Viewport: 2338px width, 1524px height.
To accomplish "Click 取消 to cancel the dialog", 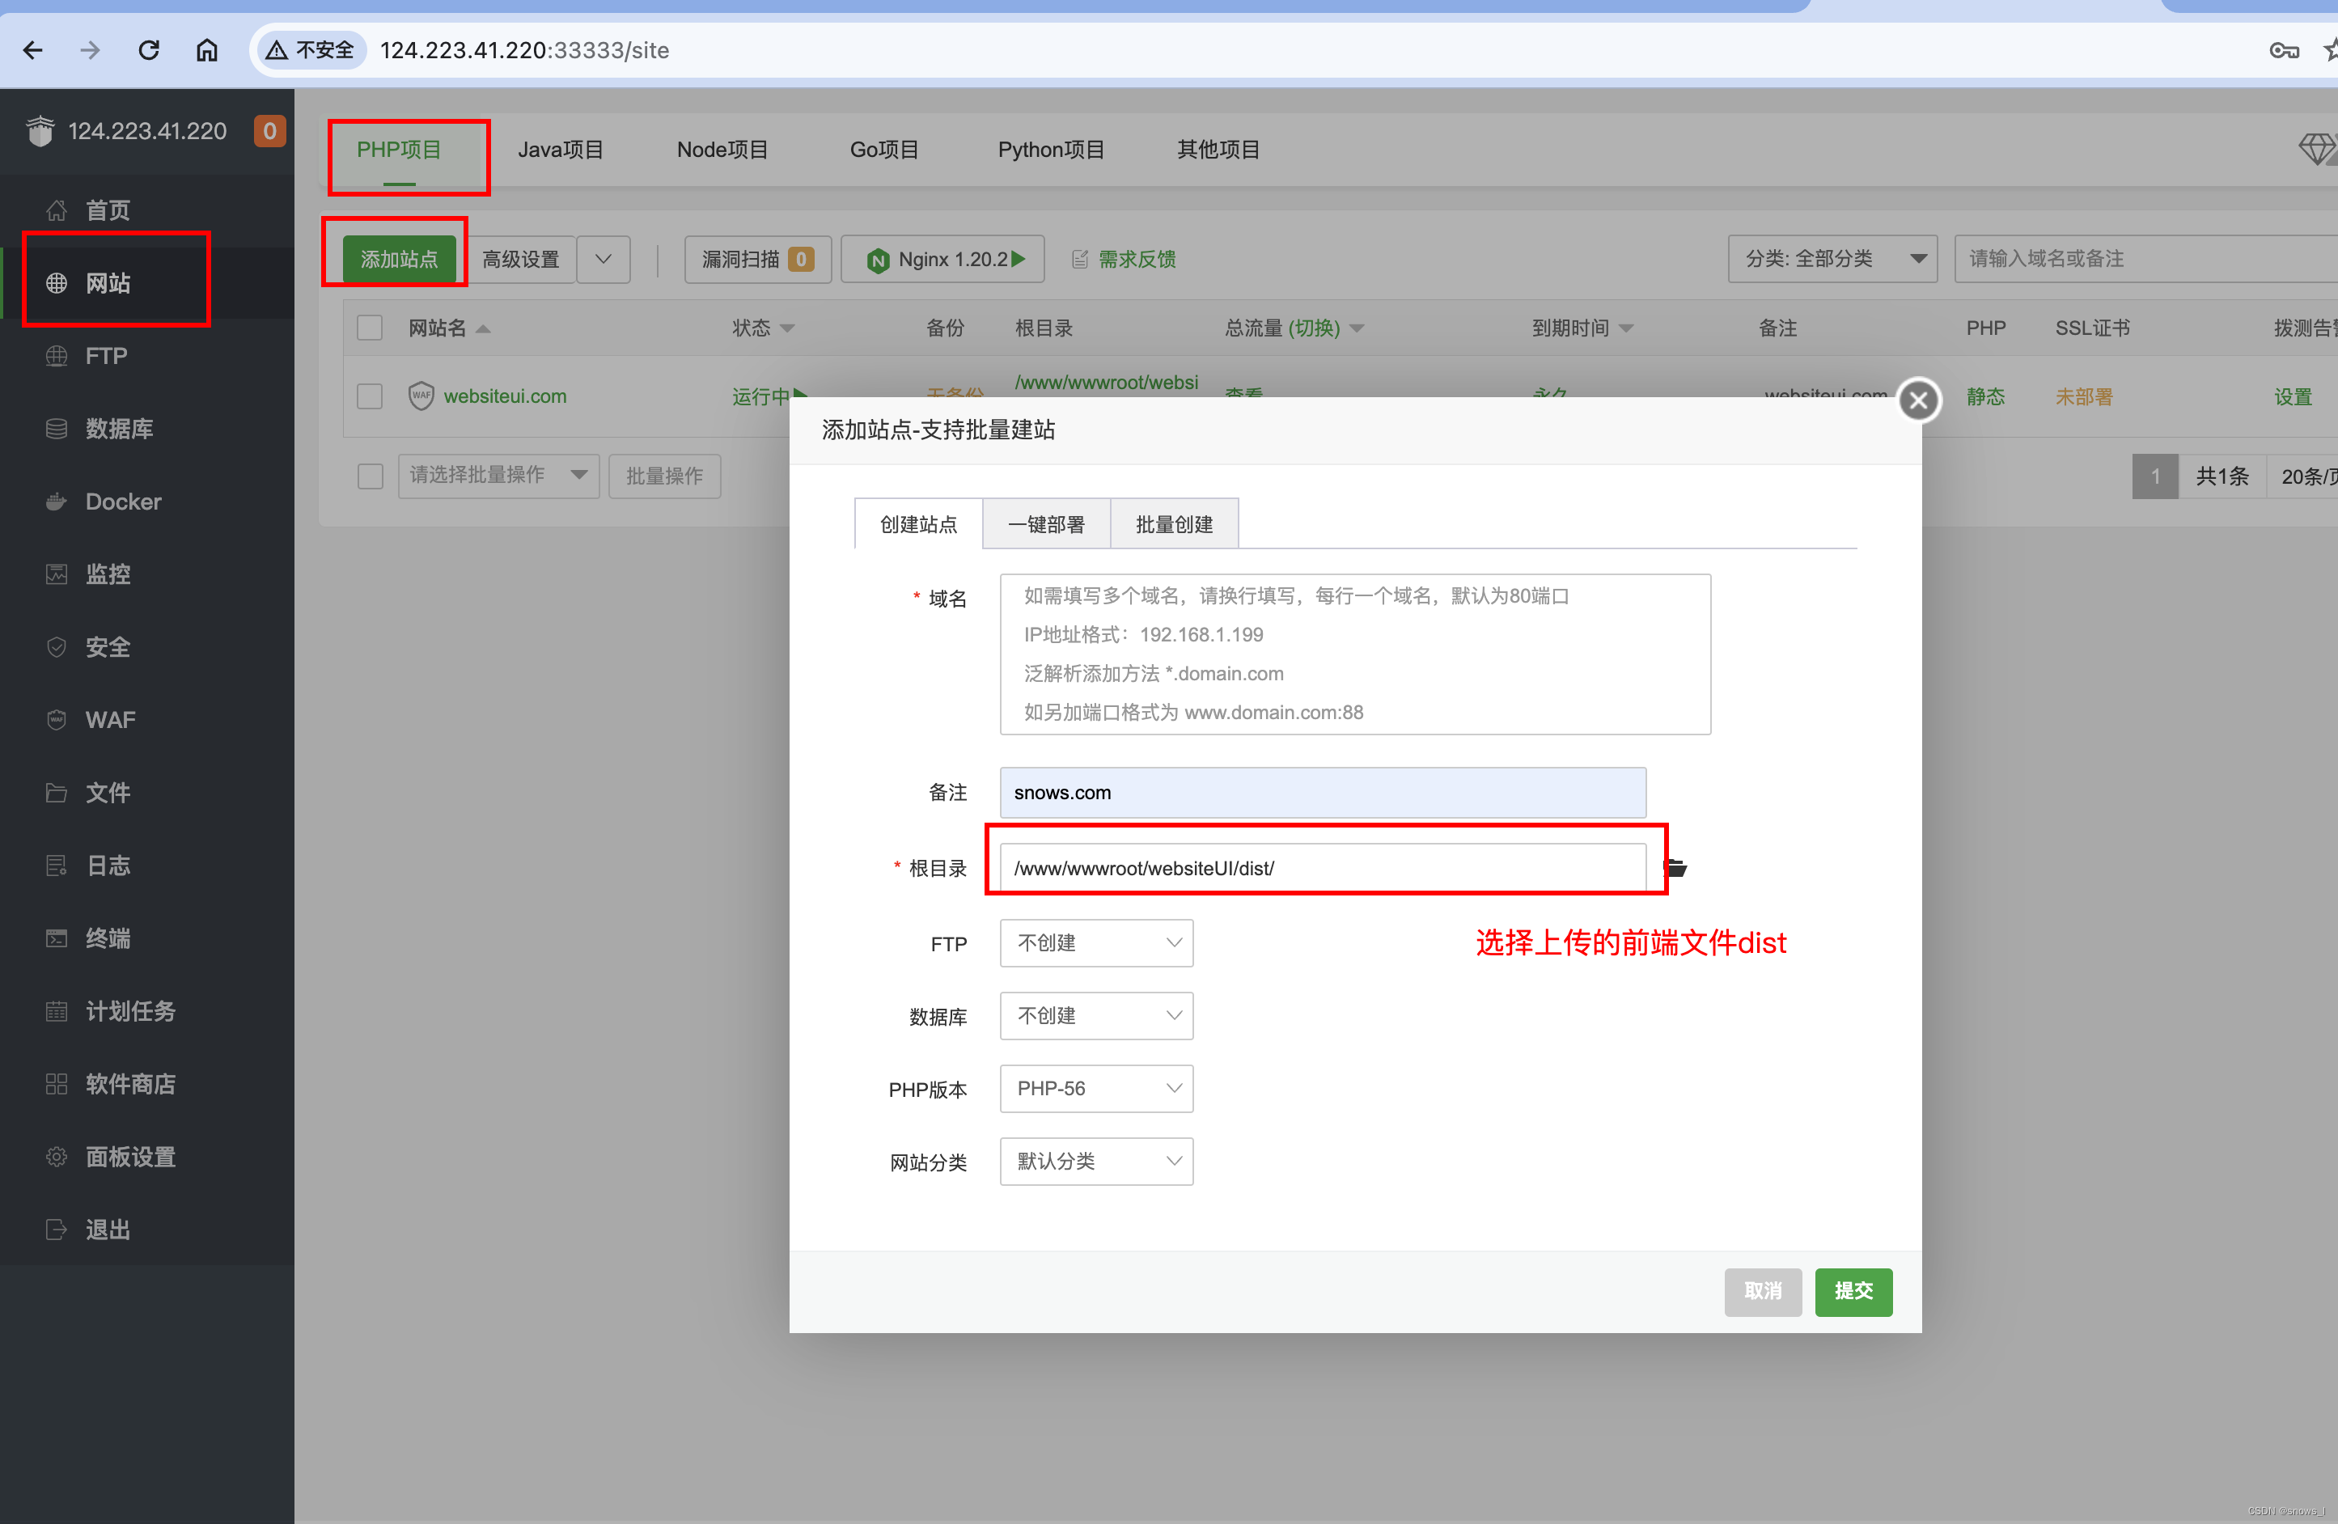I will coord(1762,1291).
